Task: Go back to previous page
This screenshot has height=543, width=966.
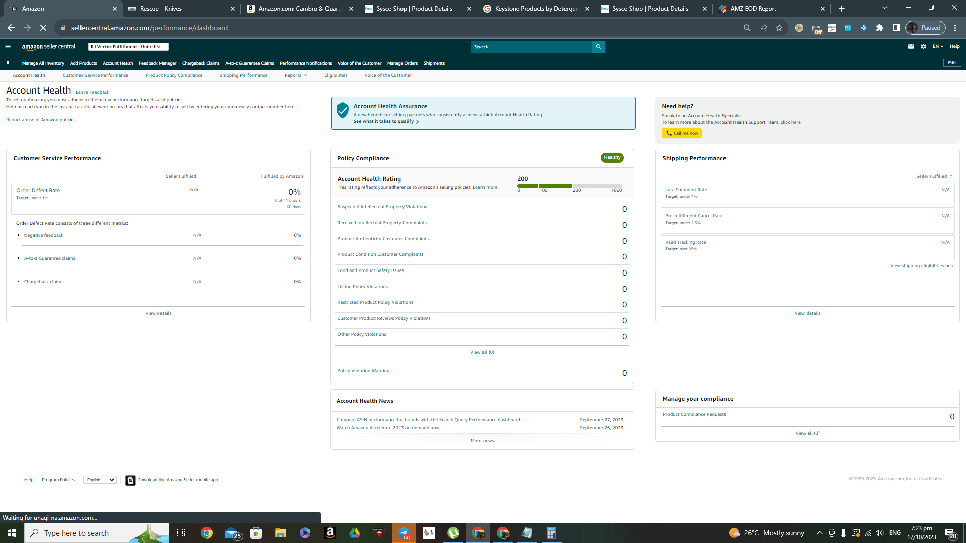Action: (11, 28)
